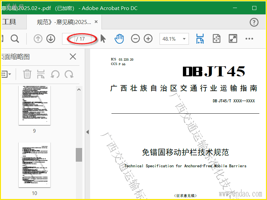Click the CCS P 66 text
The width and height of the screenshot is (267, 200).
pos(118,64)
